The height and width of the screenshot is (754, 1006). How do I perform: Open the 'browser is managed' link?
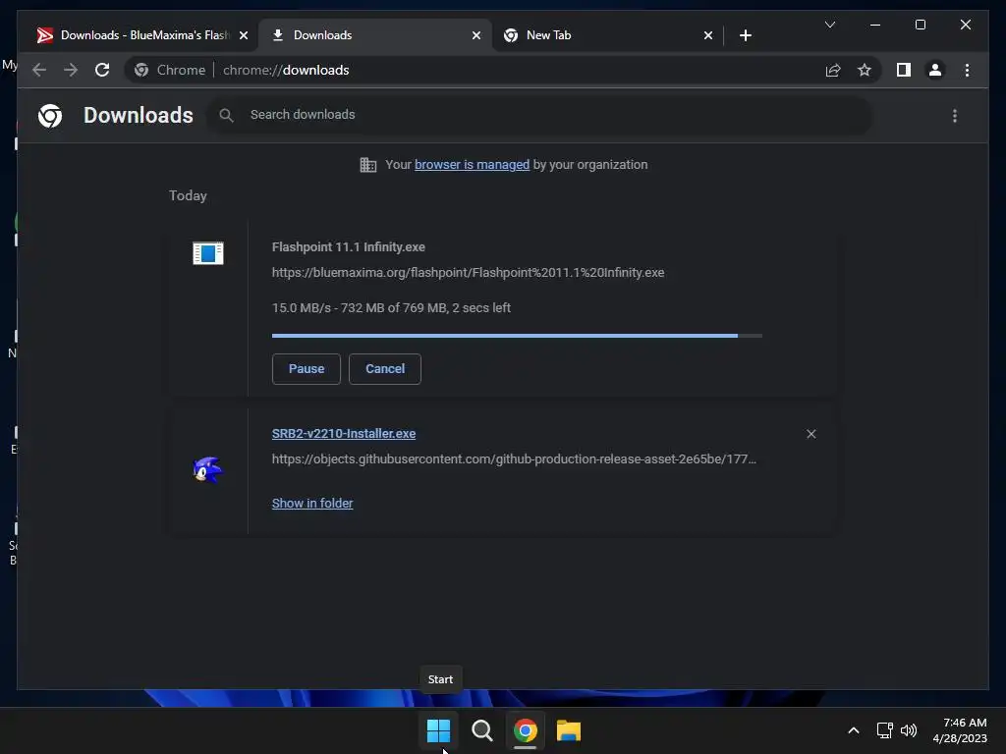pyautogui.click(x=473, y=165)
